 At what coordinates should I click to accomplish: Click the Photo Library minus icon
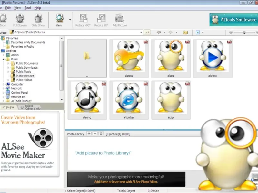click(x=95, y=134)
